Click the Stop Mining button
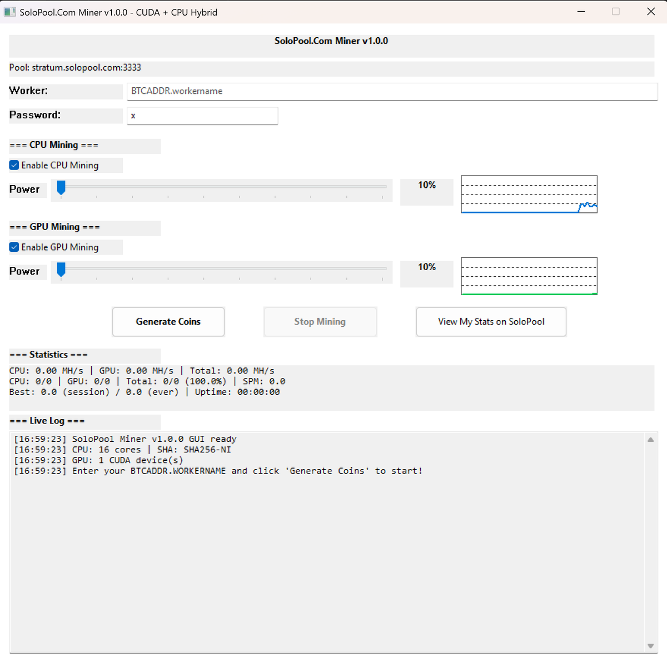Viewport: 667px width, 657px height. pyautogui.click(x=320, y=321)
